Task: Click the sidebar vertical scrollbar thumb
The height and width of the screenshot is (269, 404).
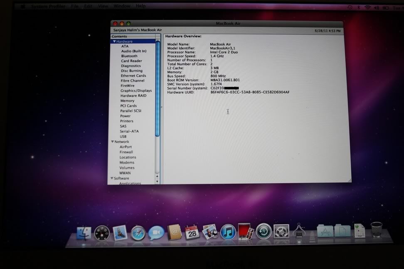Action: pos(158,89)
